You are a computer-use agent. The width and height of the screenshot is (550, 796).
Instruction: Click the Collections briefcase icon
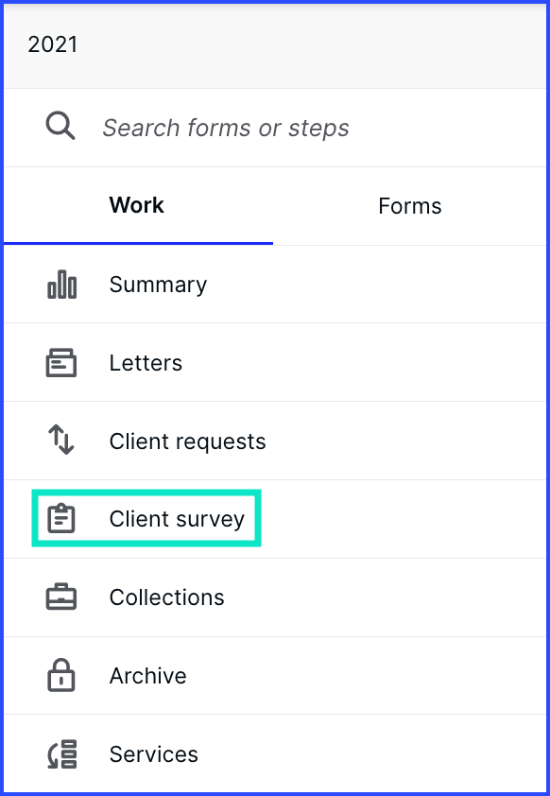pos(61,597)
